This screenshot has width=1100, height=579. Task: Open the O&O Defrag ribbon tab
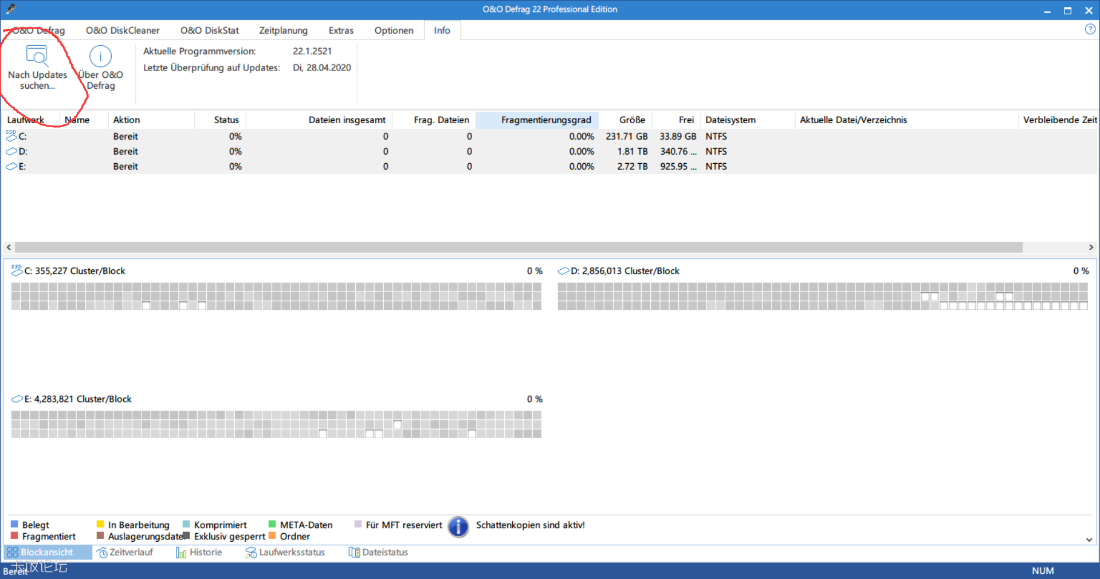[x=39, y=30]
